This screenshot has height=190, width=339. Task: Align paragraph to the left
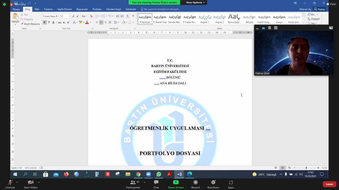(x=97, y=22)
